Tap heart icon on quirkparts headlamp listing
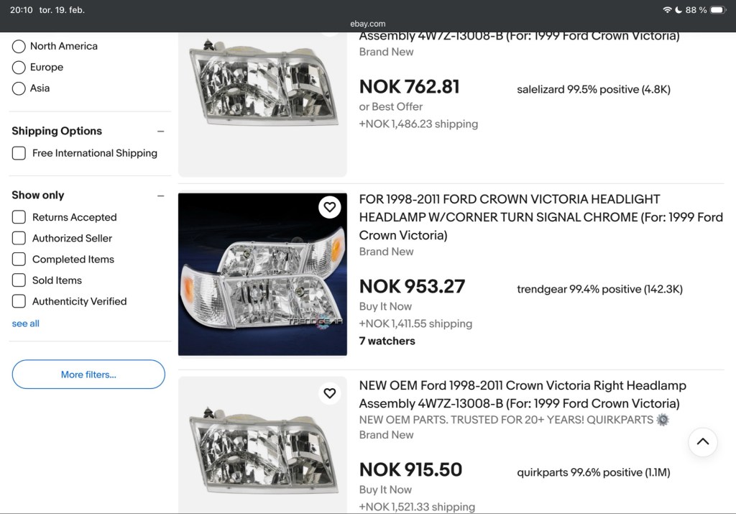Viewport: 736px width, 514px height. tap(329, 393)
